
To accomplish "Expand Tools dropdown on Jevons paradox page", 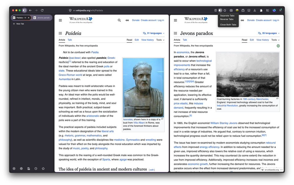I will (275, 40).
